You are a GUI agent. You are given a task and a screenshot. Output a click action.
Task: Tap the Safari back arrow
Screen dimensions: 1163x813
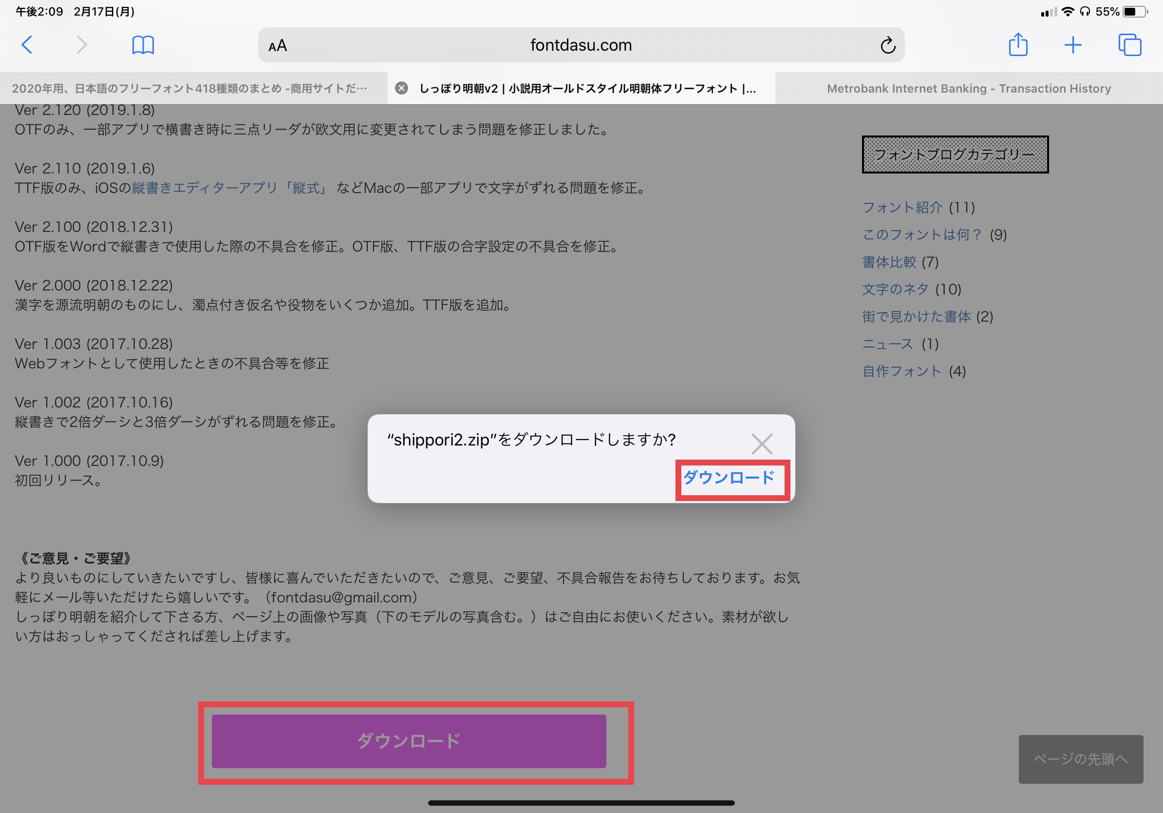(x=27, y=45)
